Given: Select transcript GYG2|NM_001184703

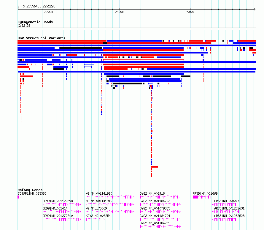Looking at the screenshot, I should point(155,223).
